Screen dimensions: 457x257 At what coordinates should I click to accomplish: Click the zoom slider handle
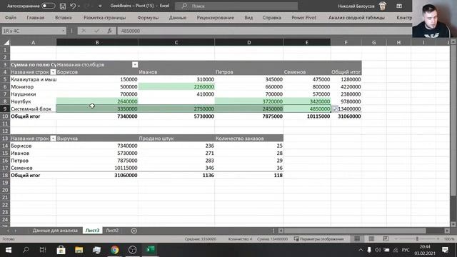coord(417,239)
